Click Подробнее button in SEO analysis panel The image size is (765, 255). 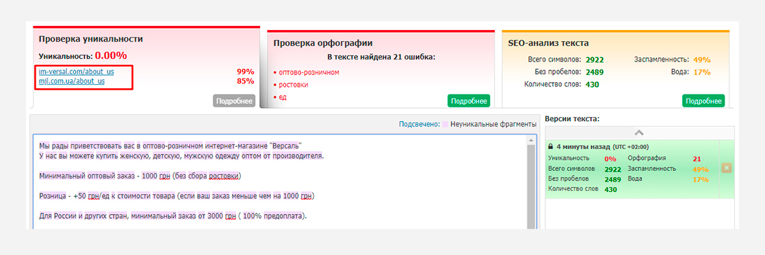pyautogui.click(x=703, y=101)
